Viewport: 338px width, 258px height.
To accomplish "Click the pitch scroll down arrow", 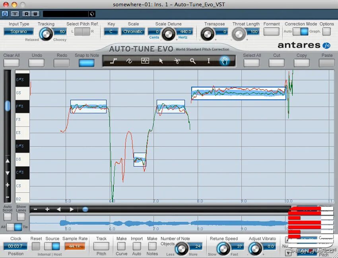I will [8, 173].
